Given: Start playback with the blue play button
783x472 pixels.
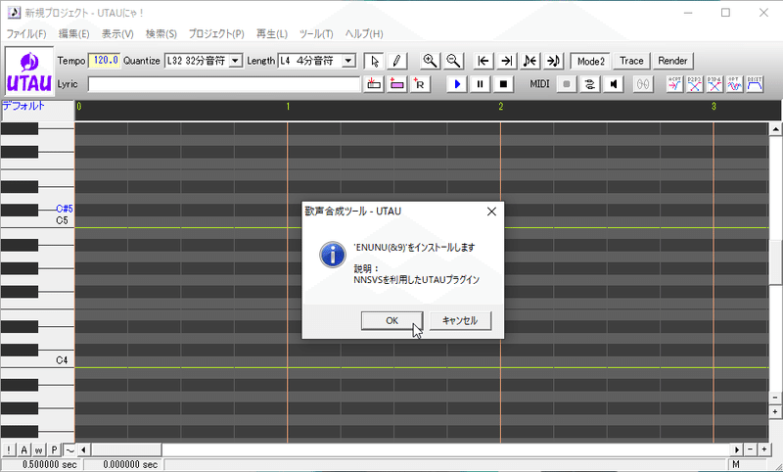Looking at the screenshot, I should [x=457, y=84].
